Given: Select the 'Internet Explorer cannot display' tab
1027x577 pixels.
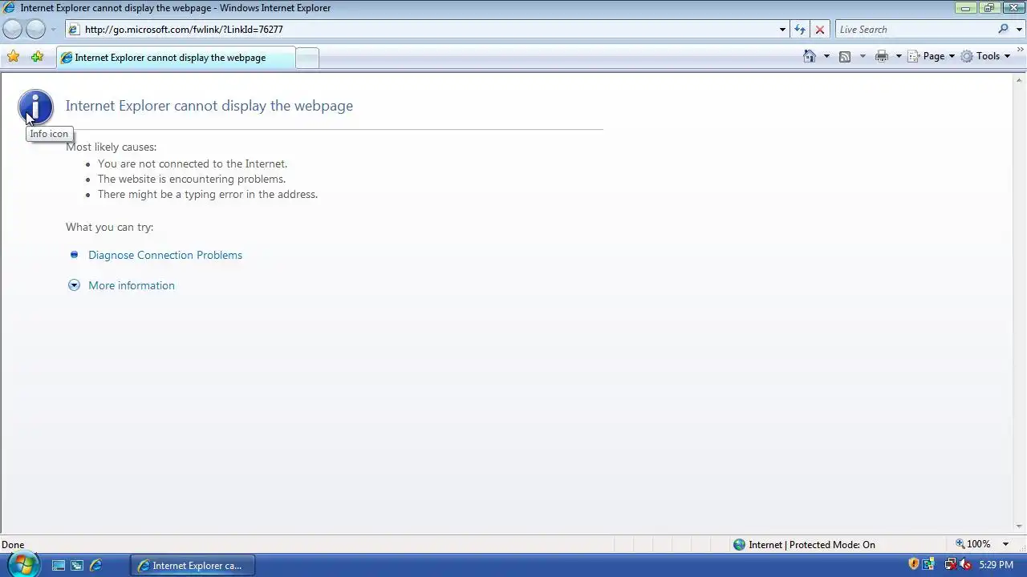Looking at the screenshot, I should tap(175, 58).
